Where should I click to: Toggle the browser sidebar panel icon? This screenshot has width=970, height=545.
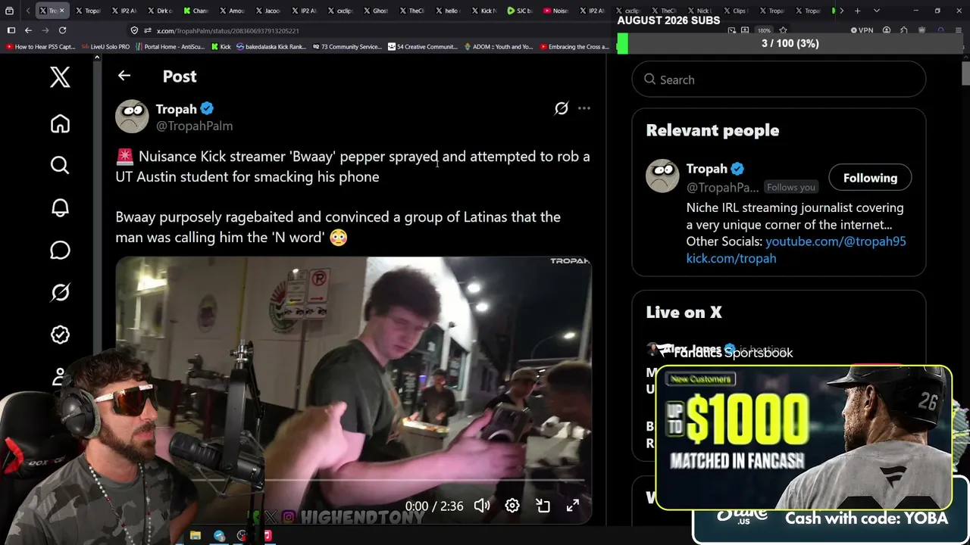[11, 30]
